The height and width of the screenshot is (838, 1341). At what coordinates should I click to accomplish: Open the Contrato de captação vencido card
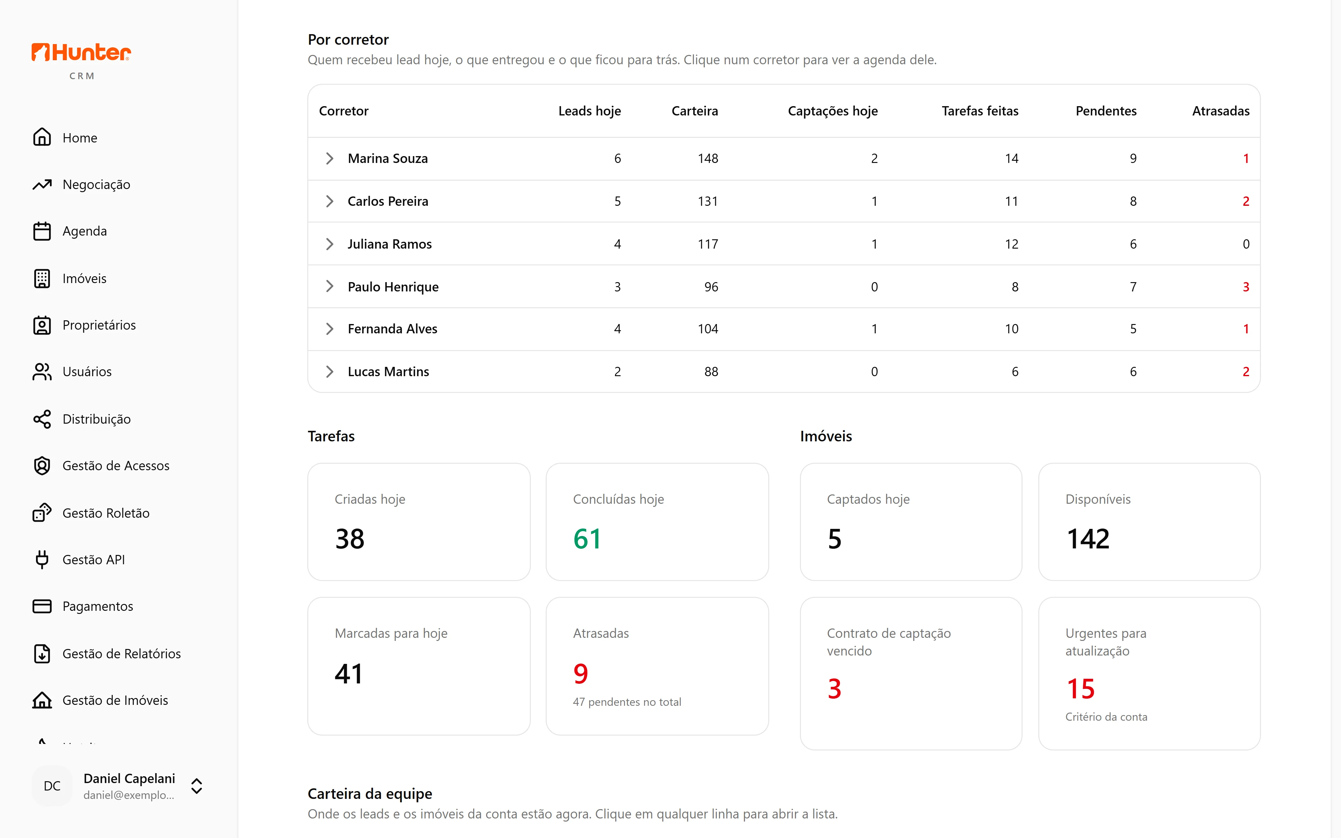point(911,674)
